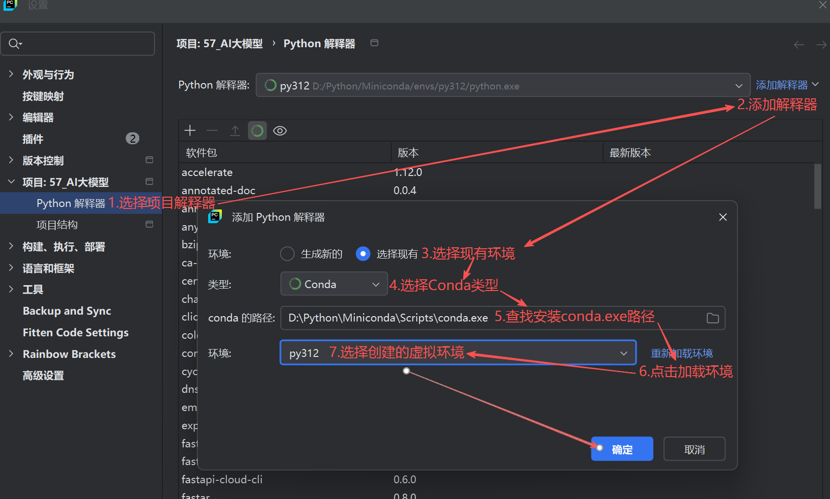Click the upgrade package arrow icon
The height and width of the screenshot is (499, 830).
[235, 130]
